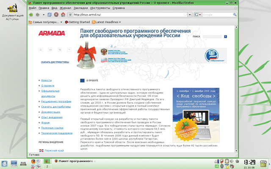Image resolution: width=271 pixels, height=169 pixels.
Task: Open the Инструменты menu
Action: [100, 8]
